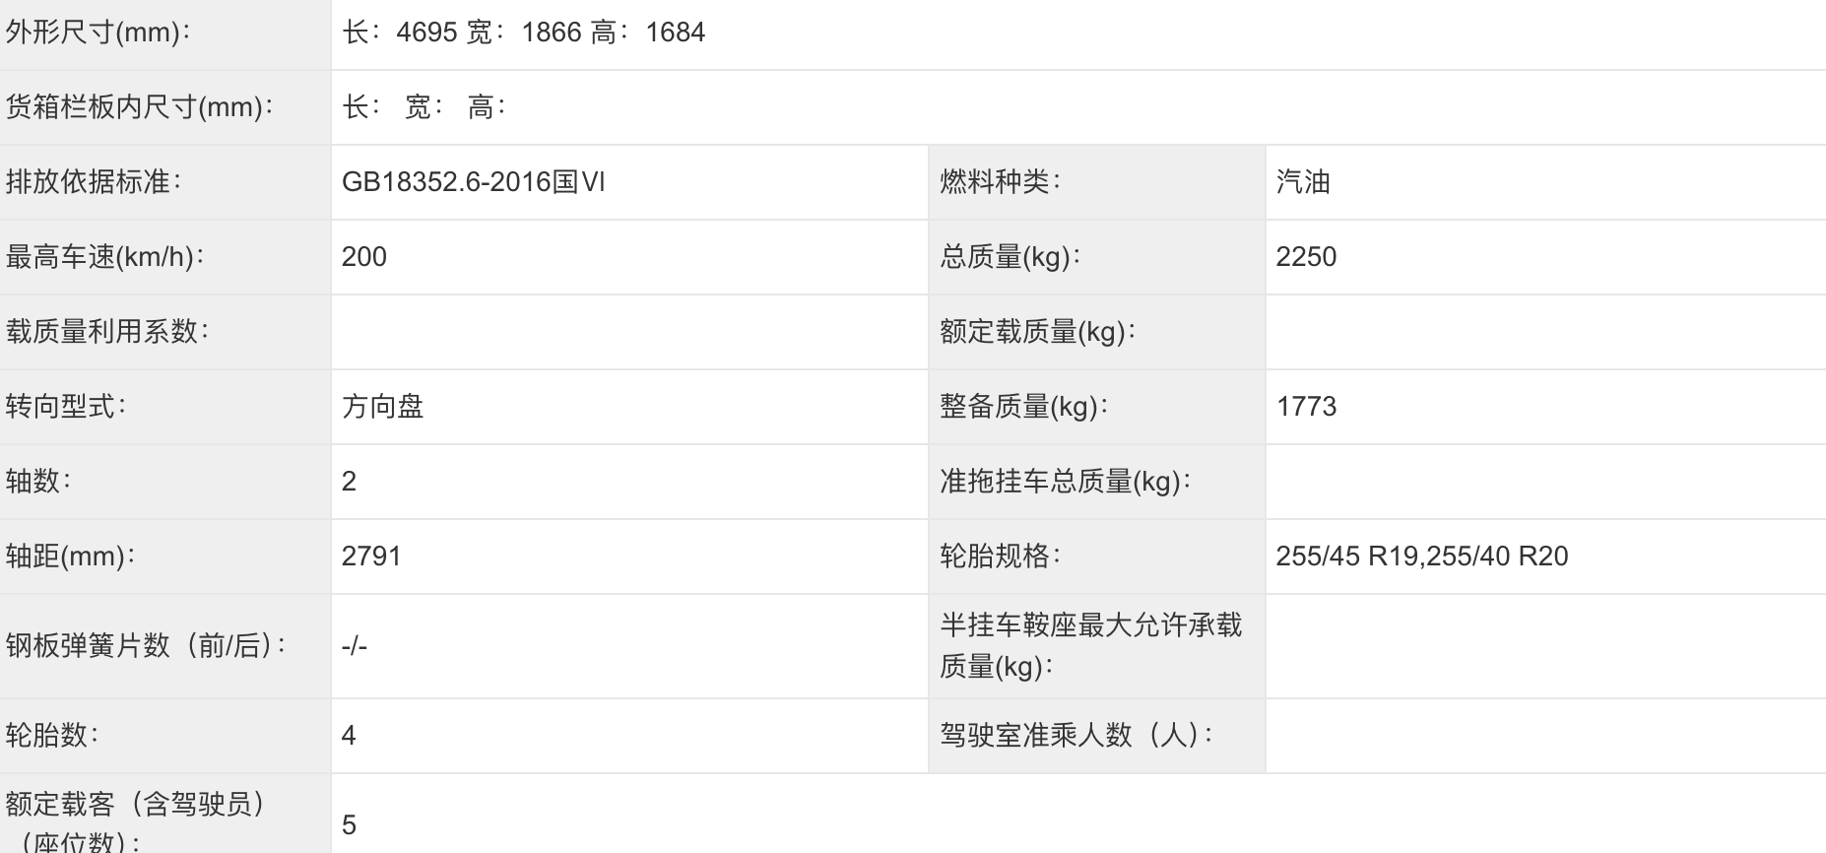This screenshot has width=1826, height=853.
Task: Click the curb weight value 1773
Action: 1306,407
